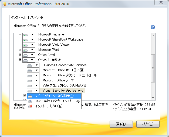Screen dimensions: 169x137
Task: Click drive icon next to Microsoft Word
Action: [x=25, y=50]
